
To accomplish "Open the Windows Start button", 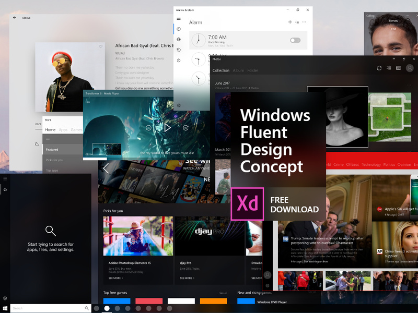I will tap(5, 308).
